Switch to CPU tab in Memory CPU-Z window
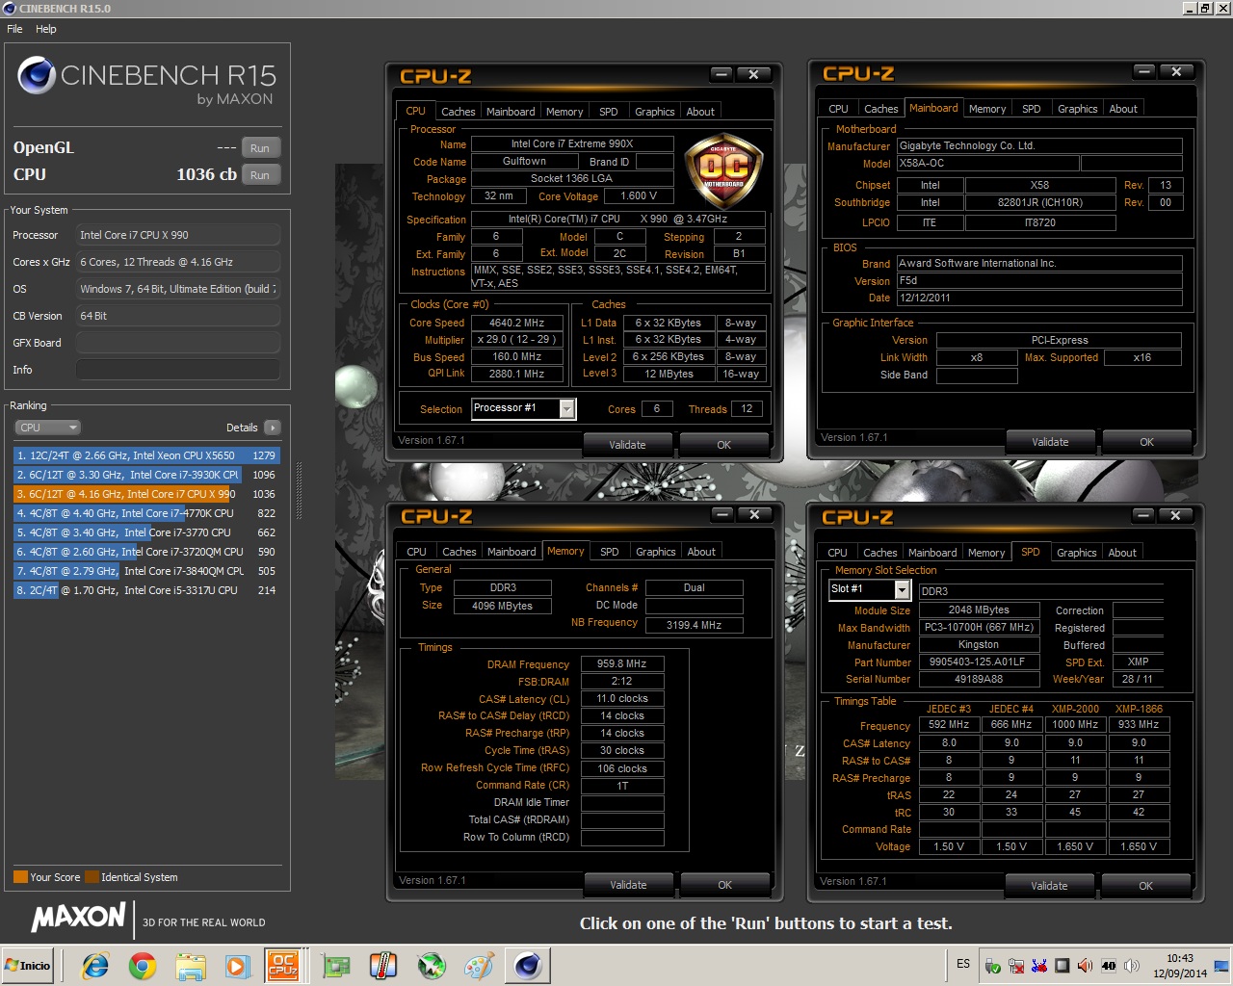1233x986 pixels. tap(416, 552)
